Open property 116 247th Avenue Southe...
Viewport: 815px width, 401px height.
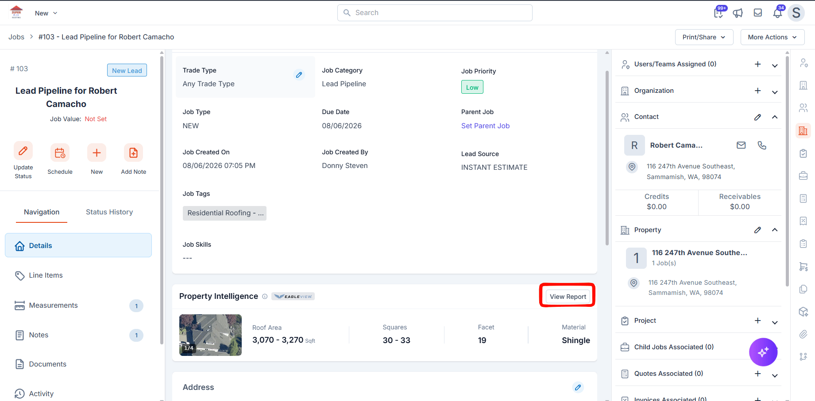(x=699, y=253)
